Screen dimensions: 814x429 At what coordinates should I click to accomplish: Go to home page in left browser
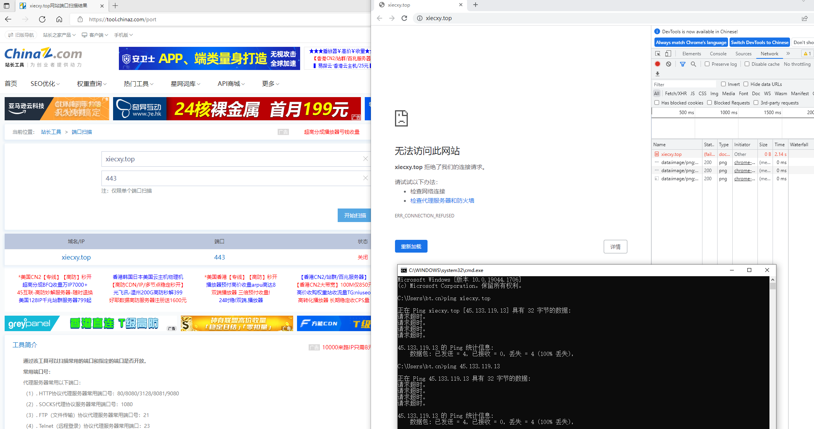tap(59, 19)
